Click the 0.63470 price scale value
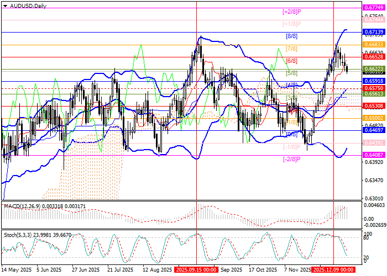The image size is (387, 276). pos(373,181)
